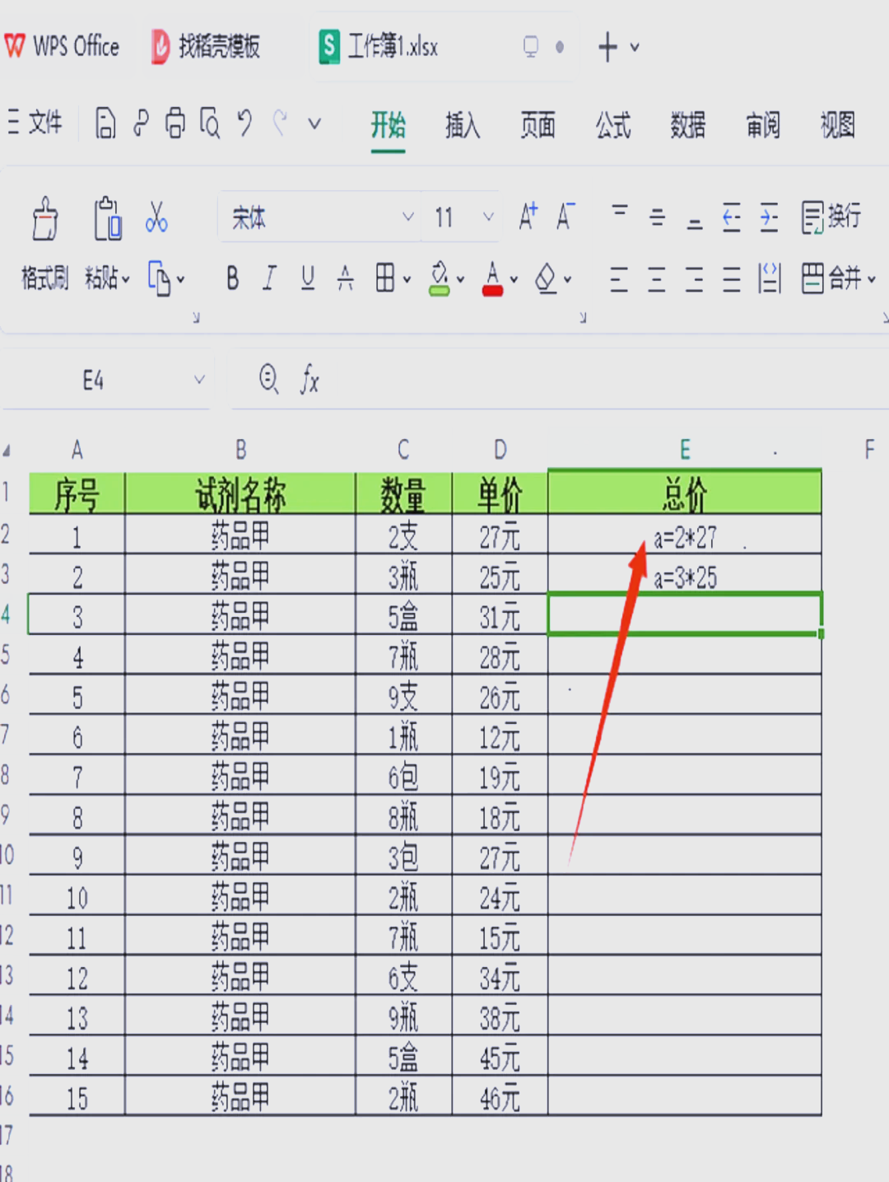This screenshot has height=1182, width=889.
Task: Click the Borders grid icon
Action: click(x=384, y=278)
